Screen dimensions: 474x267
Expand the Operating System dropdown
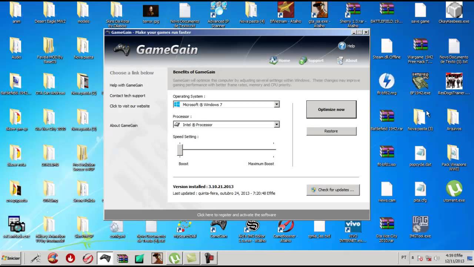(277, 105)
